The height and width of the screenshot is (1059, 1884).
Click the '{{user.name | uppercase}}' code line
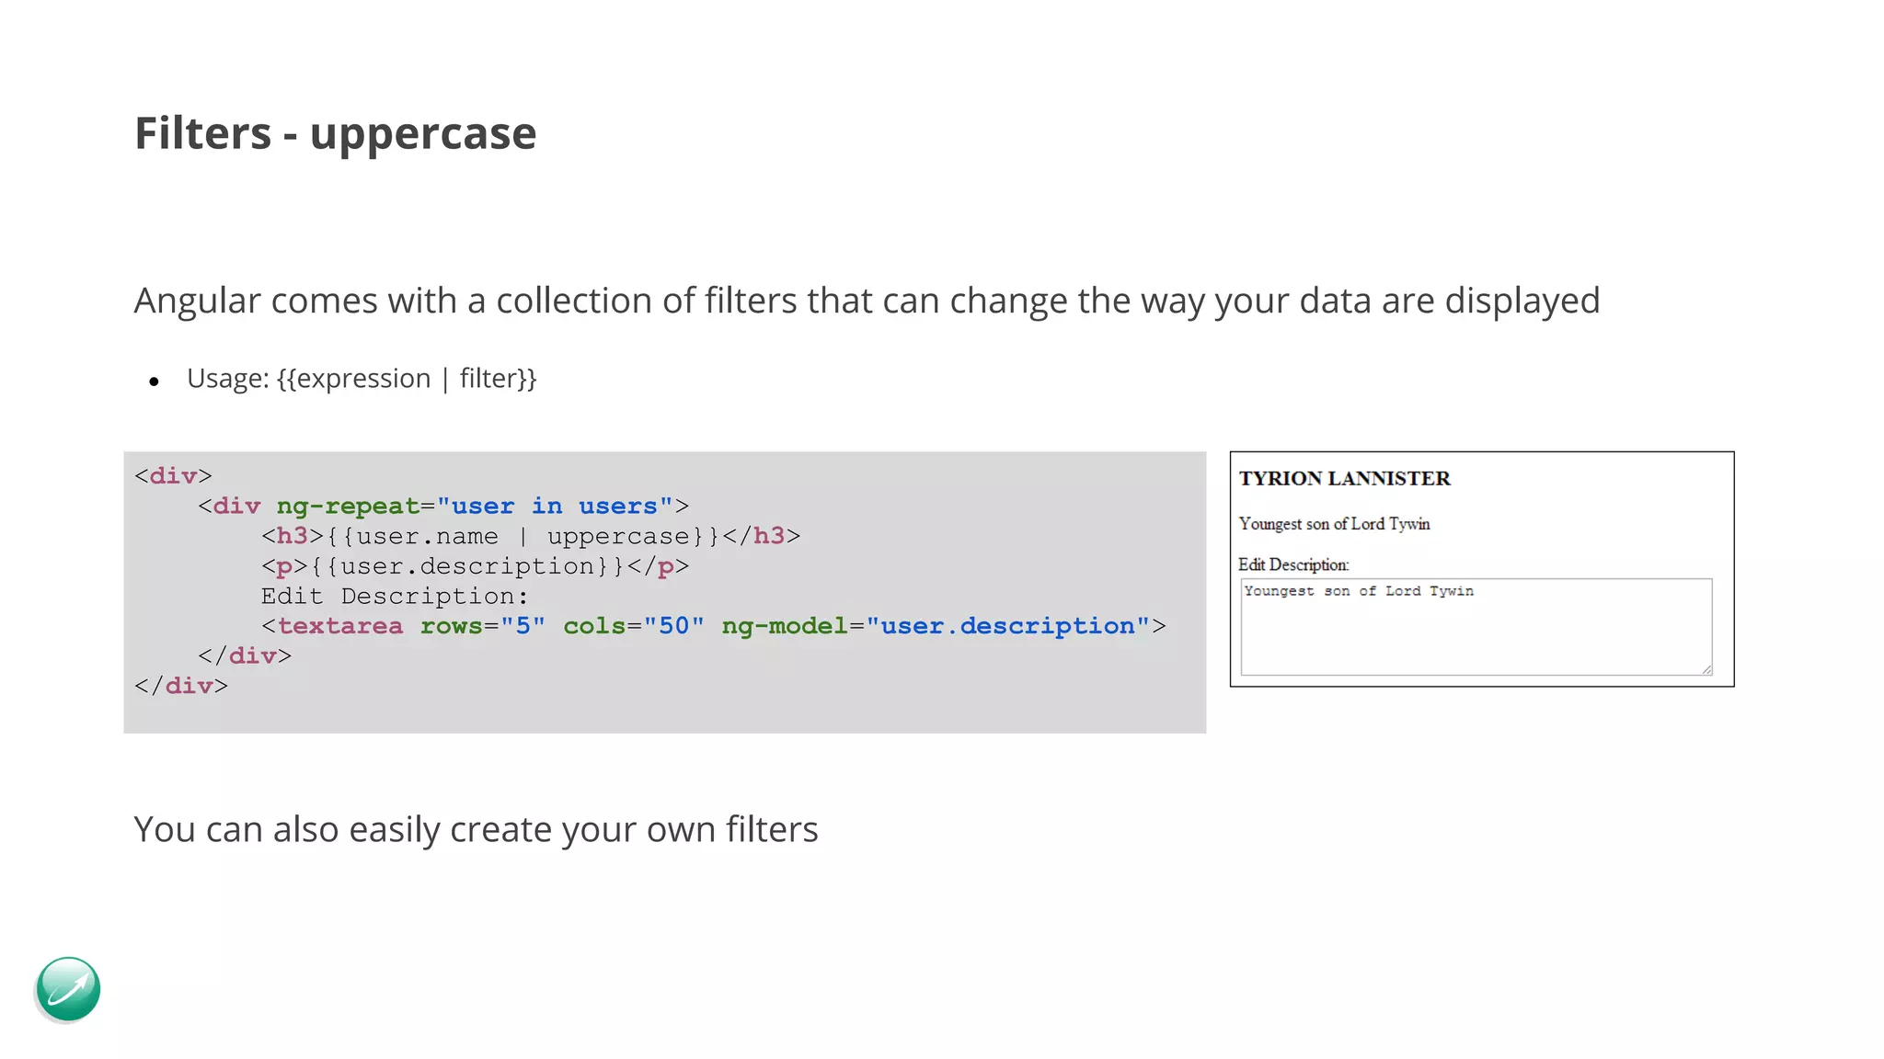pos(531,536)
